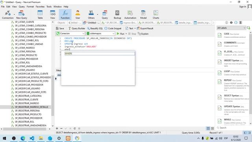The height and width of the screenshot is (142, 252).
Task: Open the Table objects view
Action: pyautogui.click(x=40, y=15)
